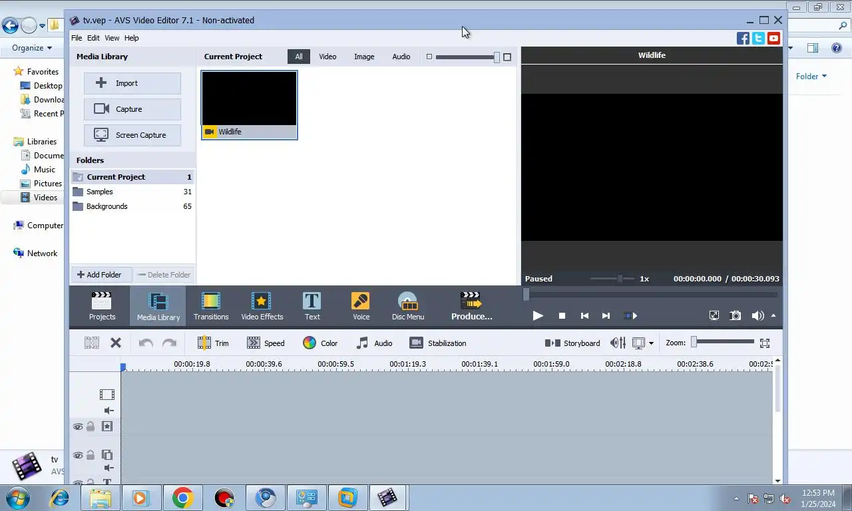852x511 pixels.
Task: Click the split icon at the timeline toolbar's left end
Action: pyautogui.click(x=92, y=343)
